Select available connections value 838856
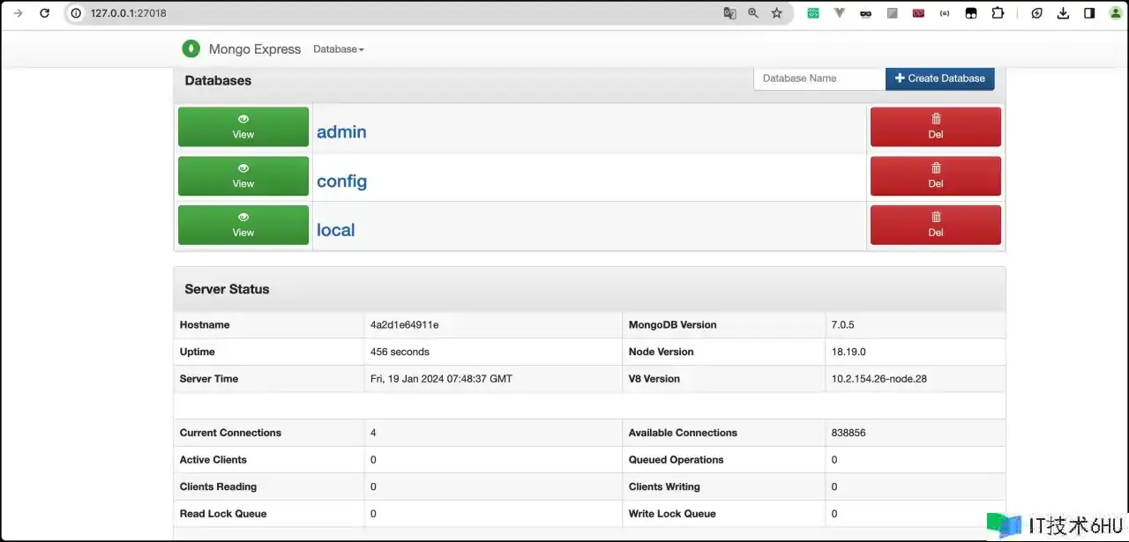Image resolution: width=1129 pixels, height=542 pixels. click(x=849, y=433)
